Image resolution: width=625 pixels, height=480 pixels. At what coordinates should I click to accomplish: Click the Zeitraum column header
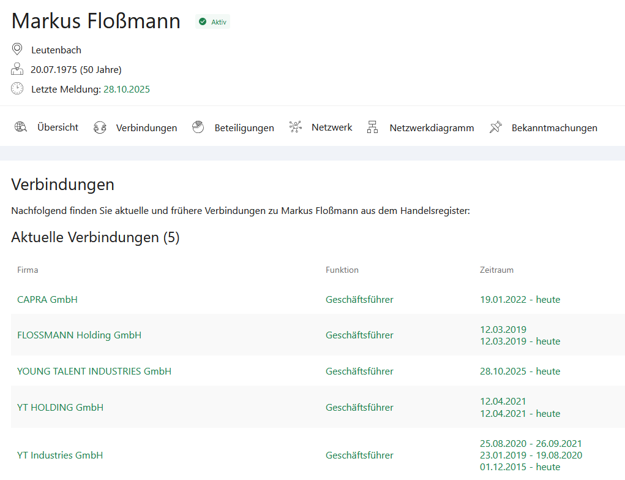496,270
